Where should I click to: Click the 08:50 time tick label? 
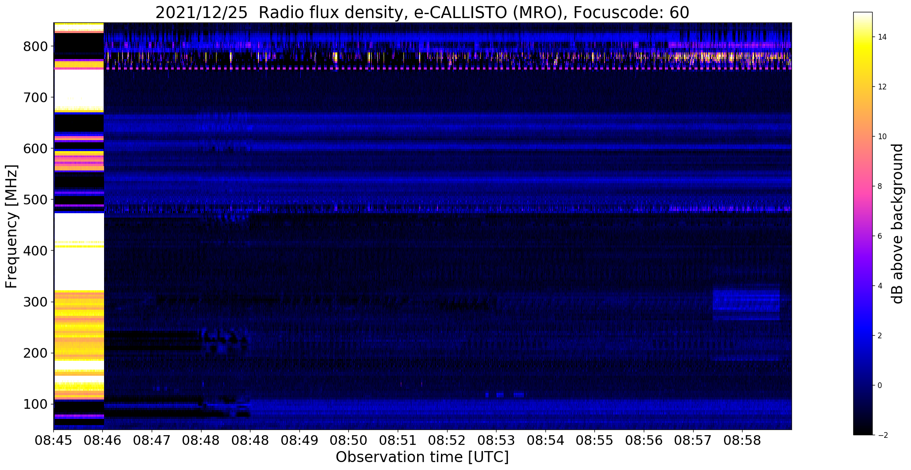tap(349, 441)
